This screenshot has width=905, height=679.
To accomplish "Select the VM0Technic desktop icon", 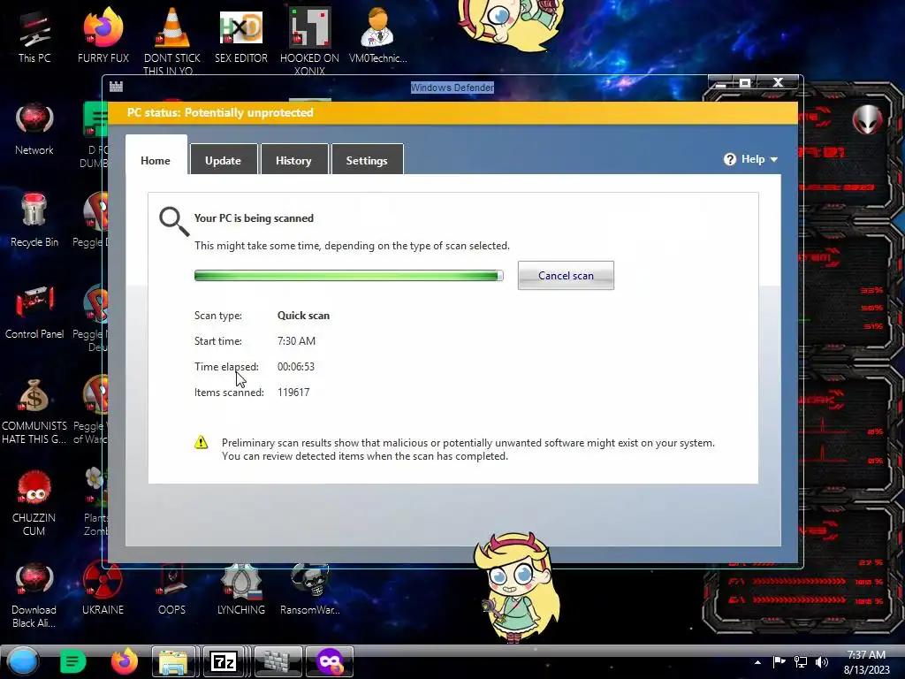I will [377, 36].
